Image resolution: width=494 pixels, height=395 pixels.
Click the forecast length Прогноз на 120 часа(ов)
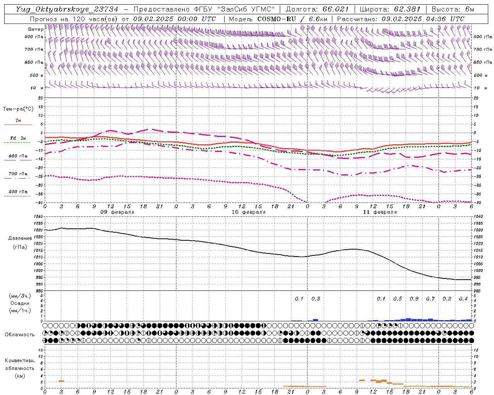click(74, 19)
